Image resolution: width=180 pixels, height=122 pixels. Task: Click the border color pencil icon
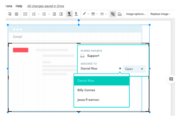coord(84,14)
